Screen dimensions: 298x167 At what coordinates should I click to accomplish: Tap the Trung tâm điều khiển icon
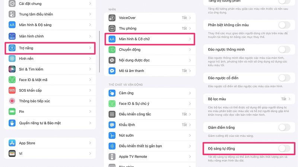12,14
